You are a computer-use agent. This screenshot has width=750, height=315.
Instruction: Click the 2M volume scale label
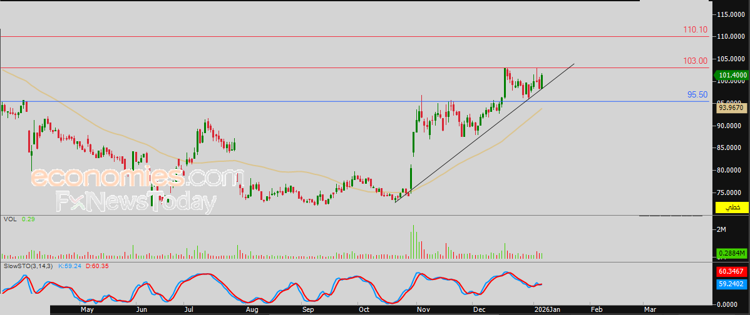click(722, 229)
